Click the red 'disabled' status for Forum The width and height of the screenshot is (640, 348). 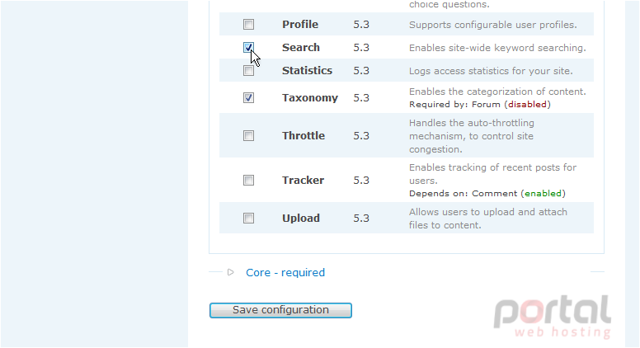click(527, 105)
